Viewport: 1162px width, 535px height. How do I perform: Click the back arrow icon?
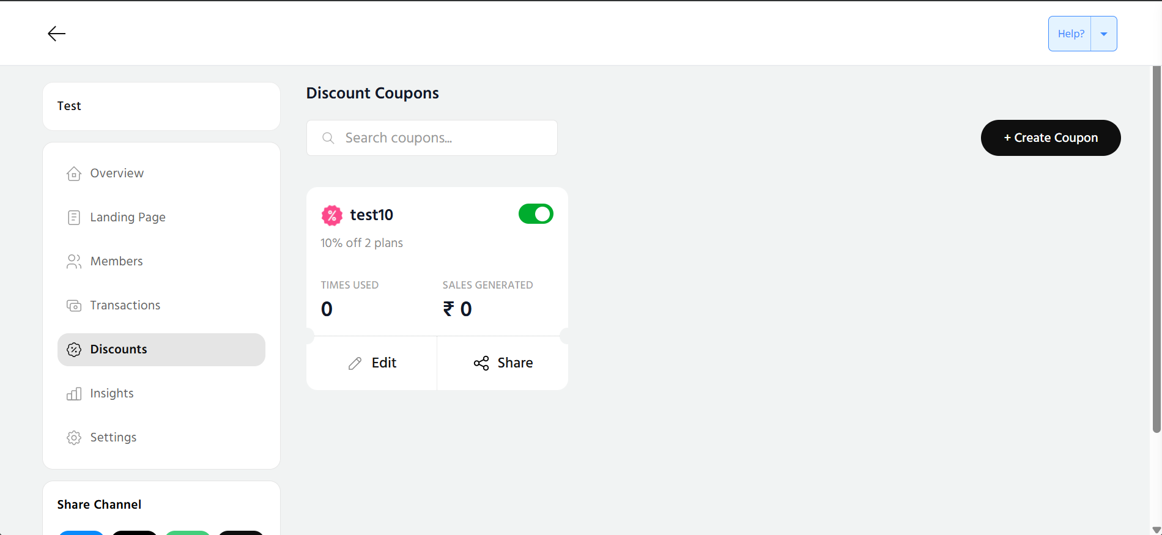56,34
